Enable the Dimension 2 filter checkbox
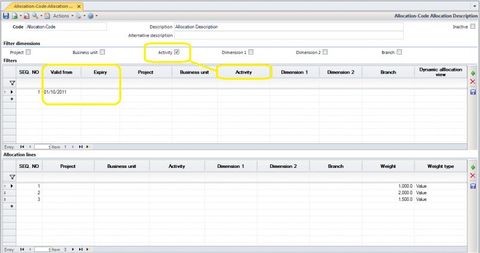The width and height of the screenshot is (480, 253). (x=325, y=52)
